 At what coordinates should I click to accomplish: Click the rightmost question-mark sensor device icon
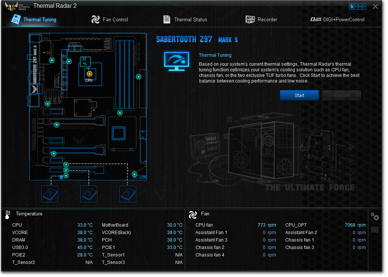point(128,194)
